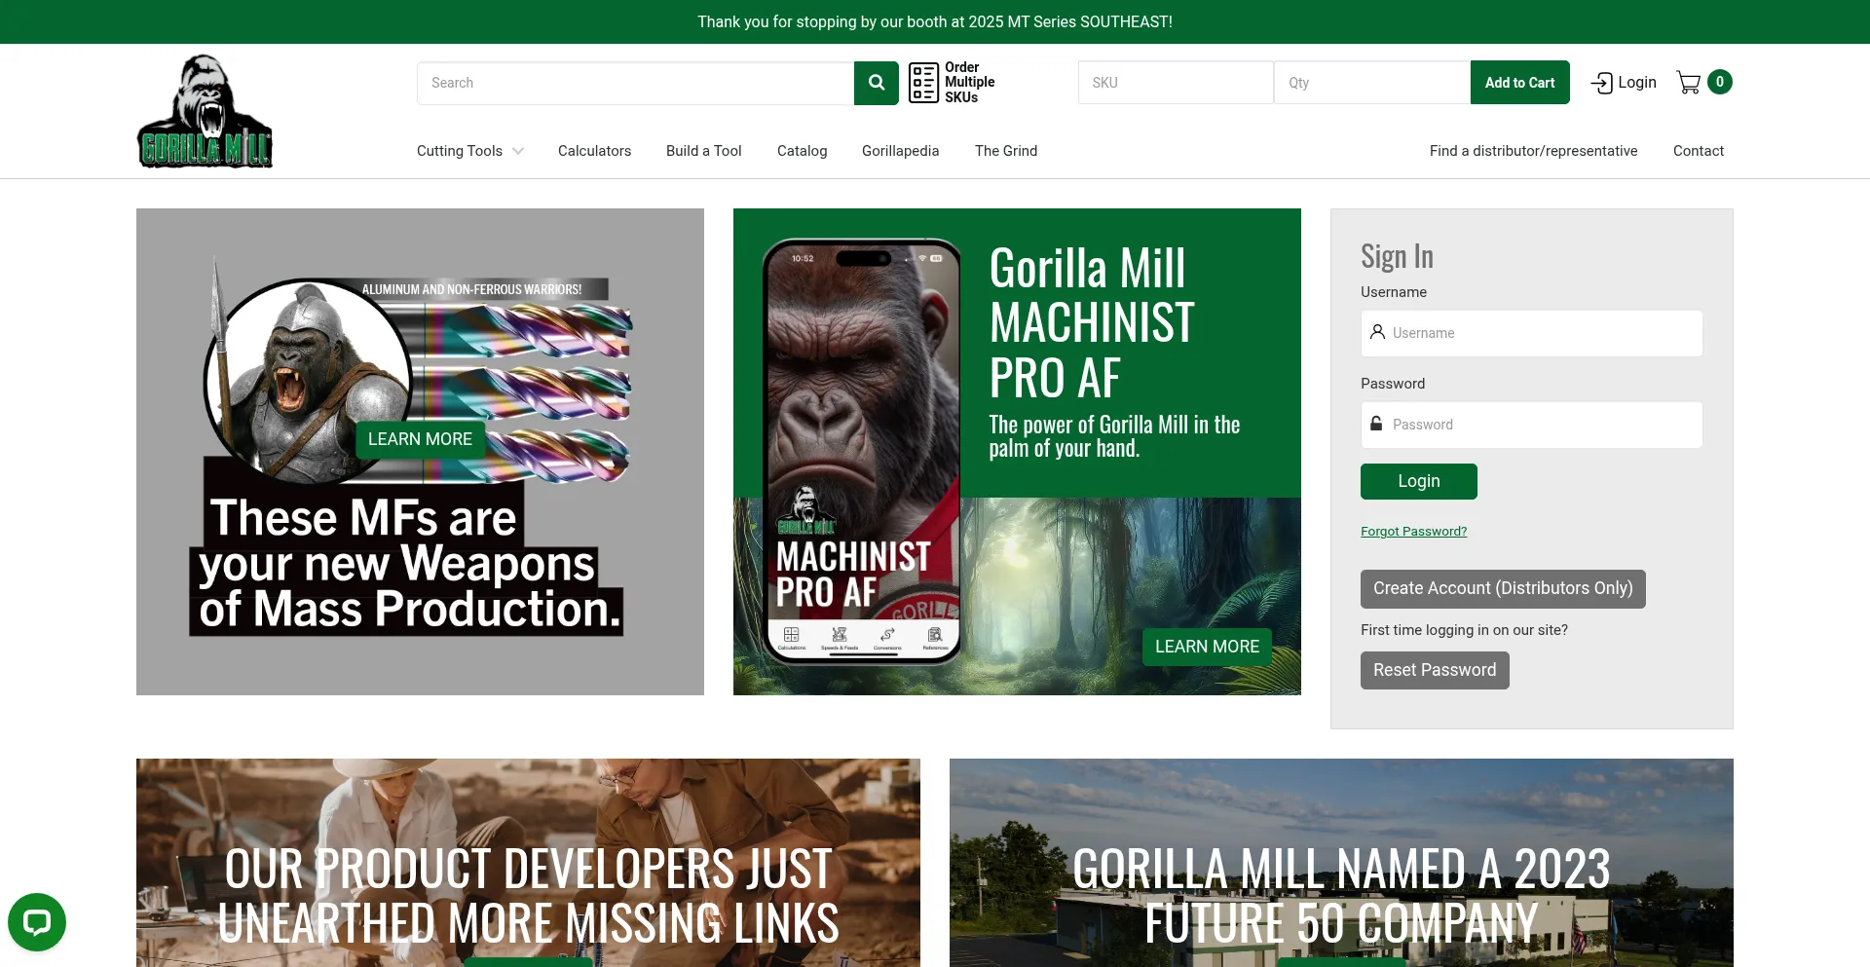Click Forgot Password link
This screenshot has height=967, width=1870.
[1413, 531]
